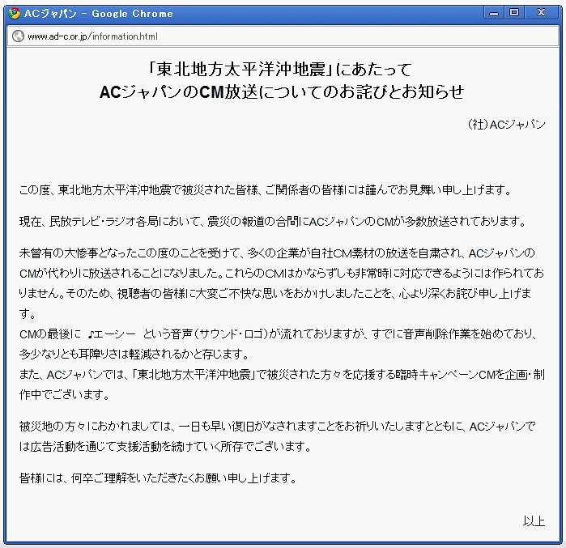
Task: Click the sentence starting 'この度、東北地方太平洋沖地震で被災された'
Action: (x=266, y=189)
